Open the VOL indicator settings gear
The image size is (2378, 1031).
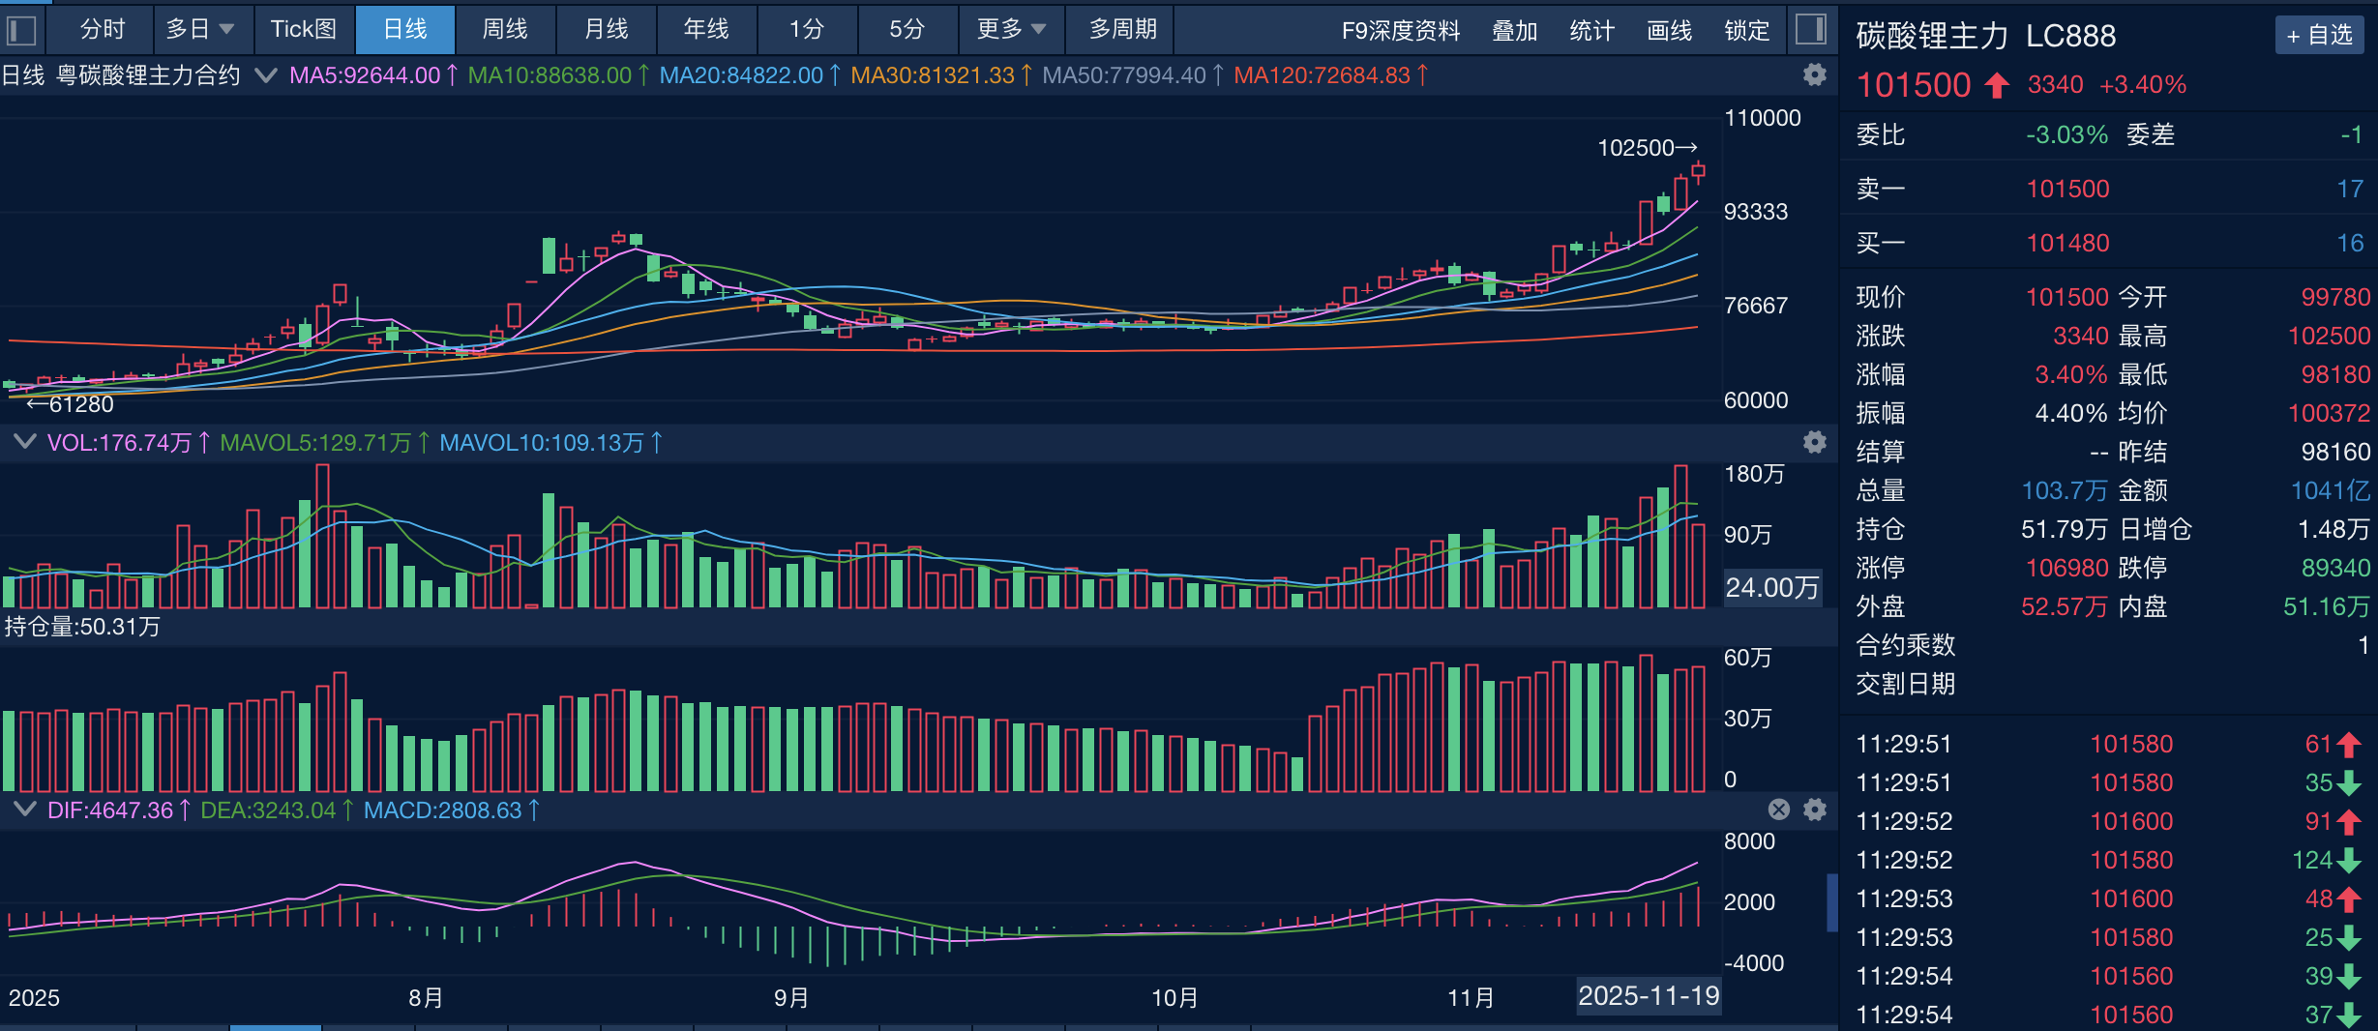pos(1815,442)
